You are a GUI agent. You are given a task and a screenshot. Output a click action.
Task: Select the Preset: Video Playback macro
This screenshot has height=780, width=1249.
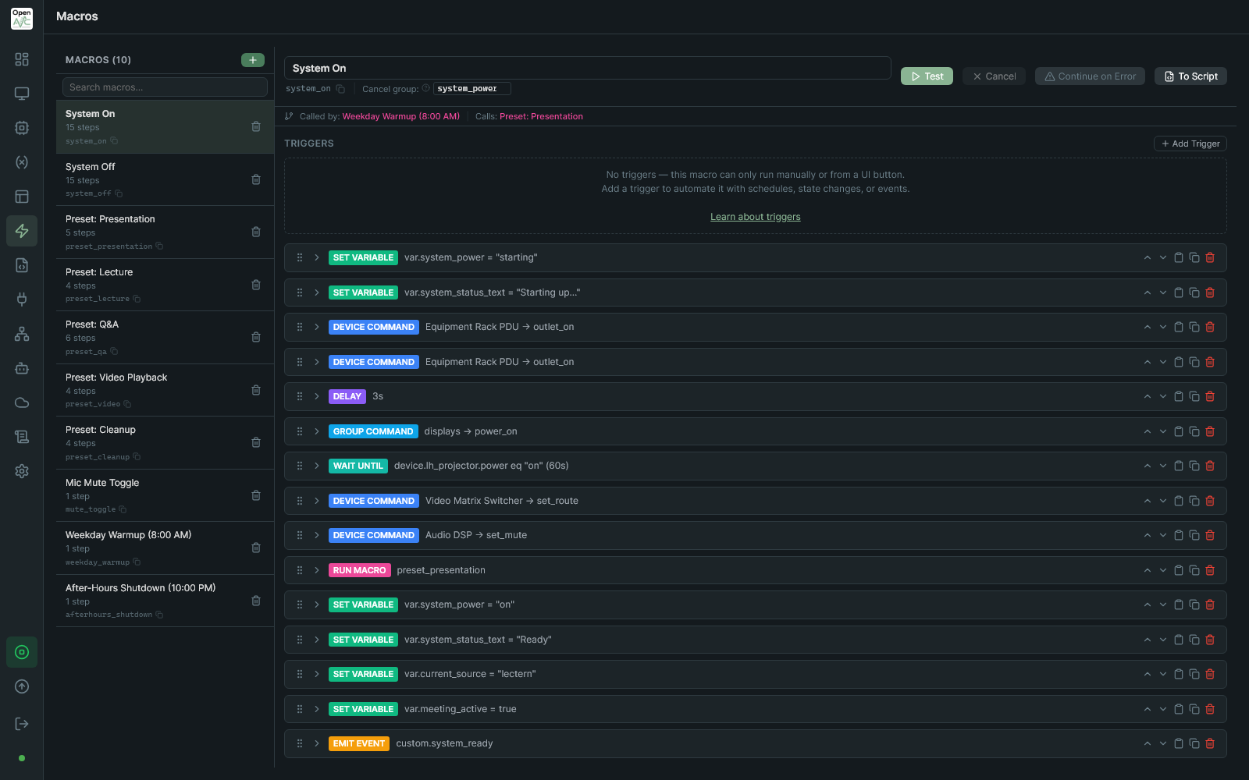[x=165, y=390]
